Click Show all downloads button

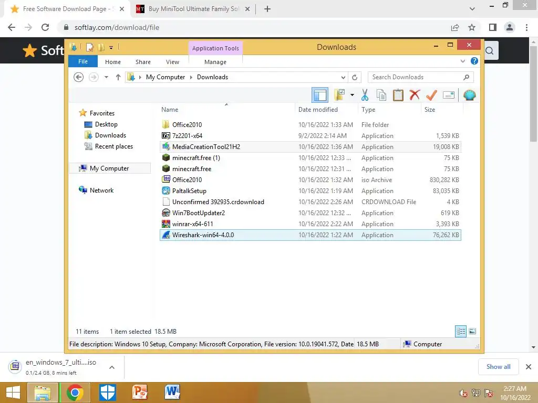point(498,367)
